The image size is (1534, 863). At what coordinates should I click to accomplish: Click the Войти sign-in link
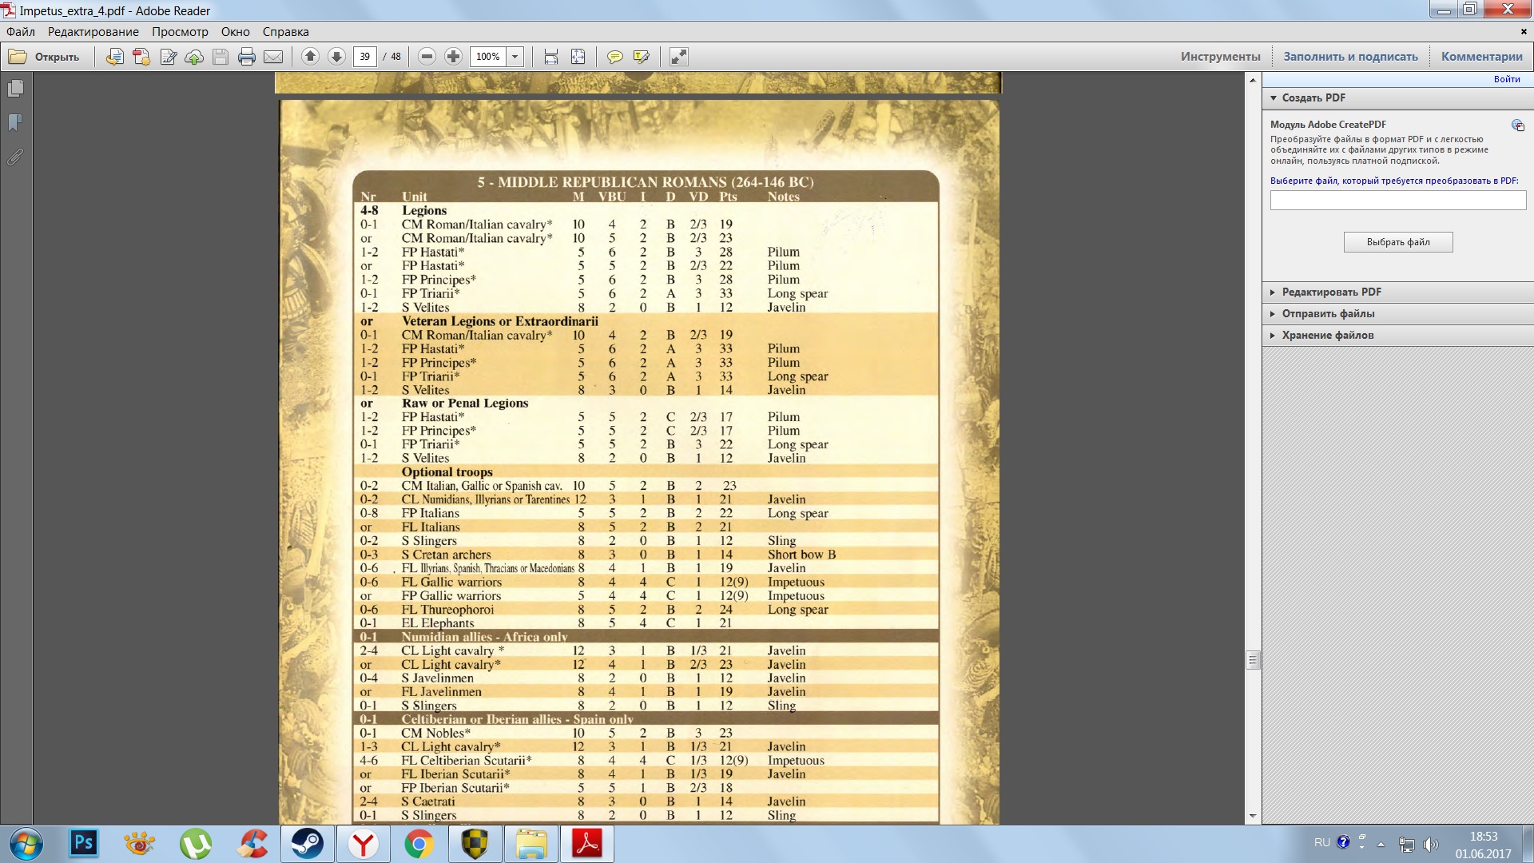[1507, 79]
